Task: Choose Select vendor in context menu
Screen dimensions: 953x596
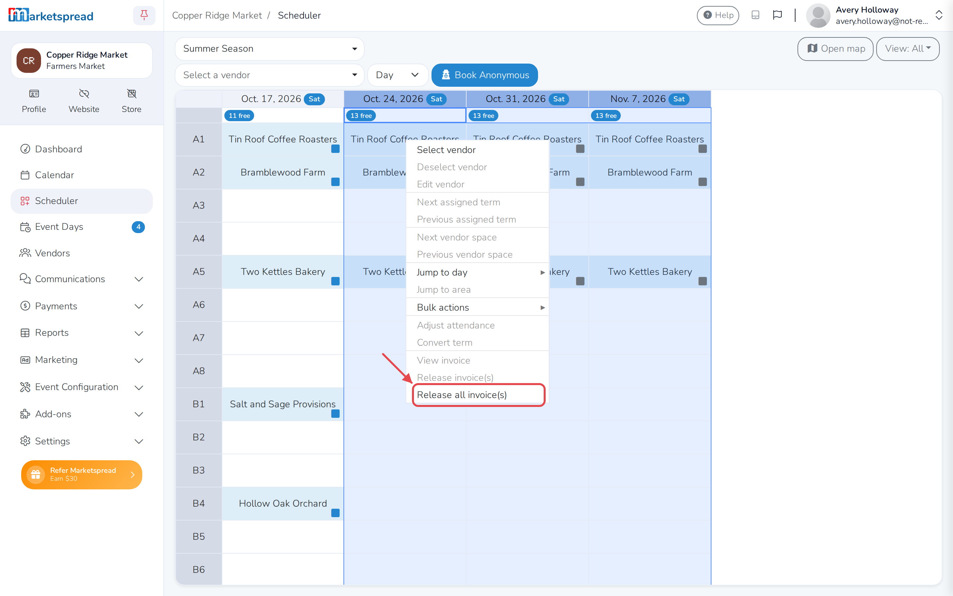Action: (x=477, y=150)
